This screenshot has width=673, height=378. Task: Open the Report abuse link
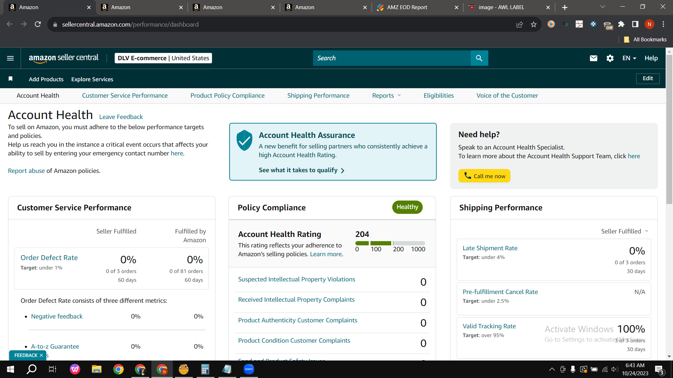[26, 171]
